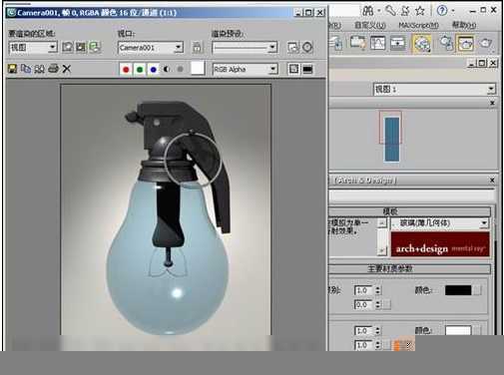Open the 自定义(U) menu
This screenshot has width=504, height=375.
coord(370,25)
